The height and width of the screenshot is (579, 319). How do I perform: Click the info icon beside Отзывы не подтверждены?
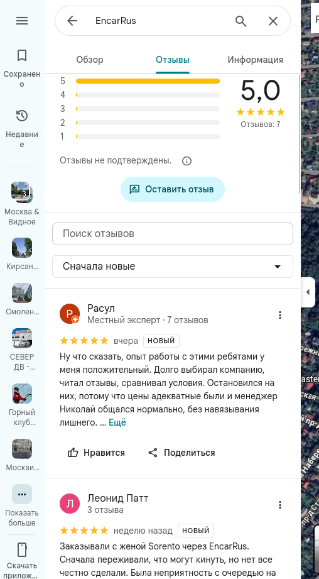[187, 161]
